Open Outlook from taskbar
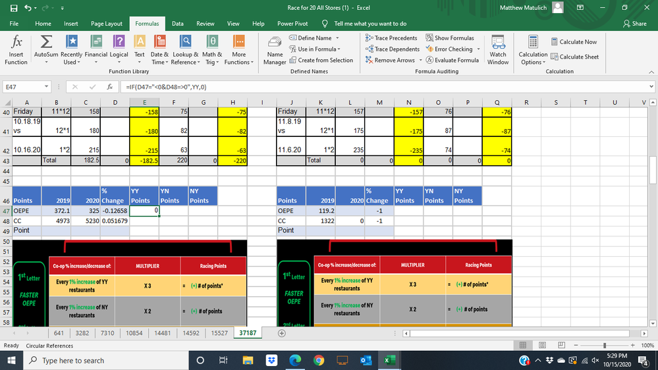 click(366, 360)
